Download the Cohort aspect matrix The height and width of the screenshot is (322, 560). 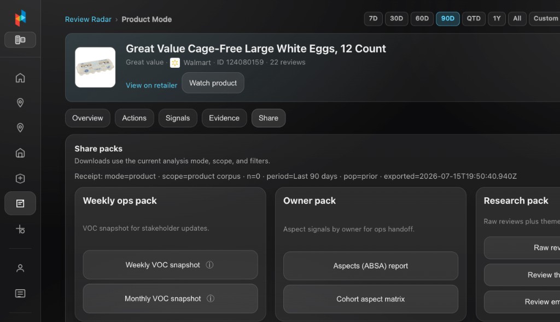coord(371,299)
